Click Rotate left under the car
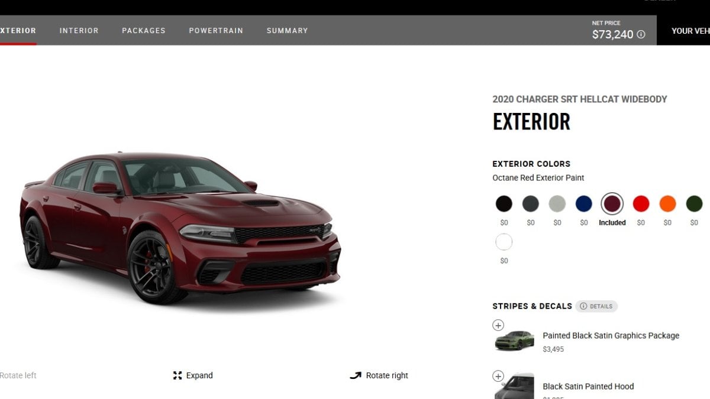Viewport: 710px width, 399px height. coord(18,375)
